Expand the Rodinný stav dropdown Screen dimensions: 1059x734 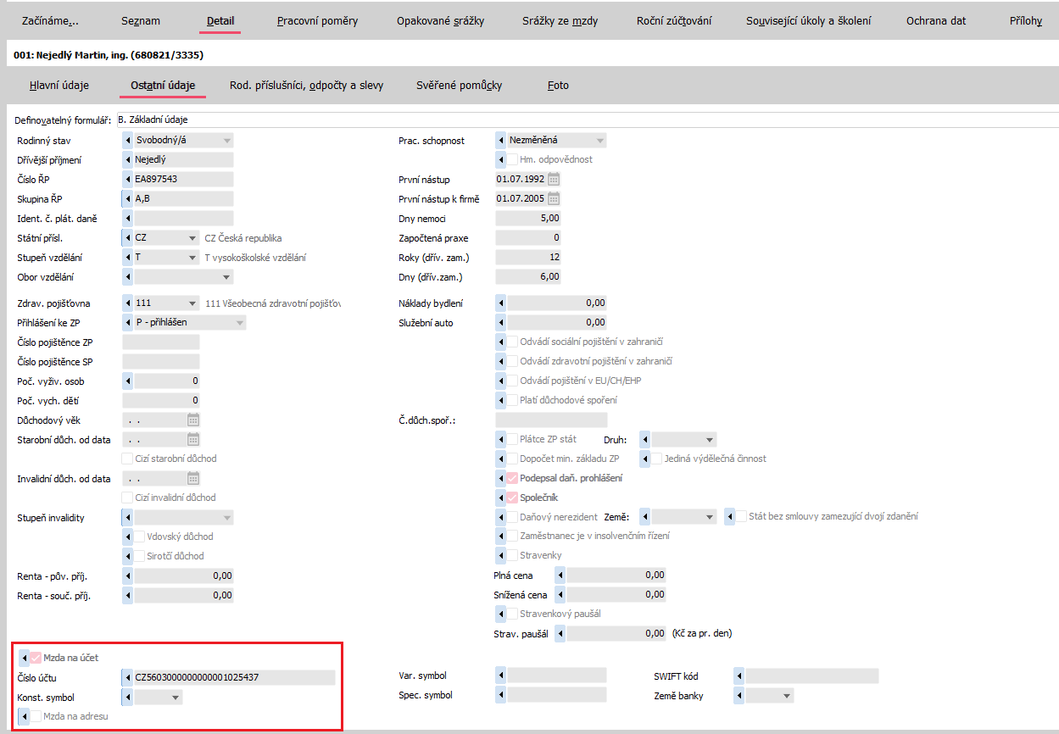[226, 141]
